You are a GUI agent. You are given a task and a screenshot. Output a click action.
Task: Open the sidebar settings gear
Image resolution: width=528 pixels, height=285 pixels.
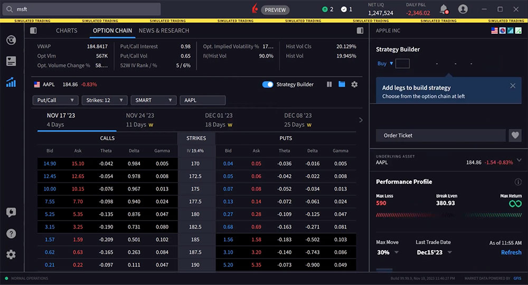[x=11, y=254]
